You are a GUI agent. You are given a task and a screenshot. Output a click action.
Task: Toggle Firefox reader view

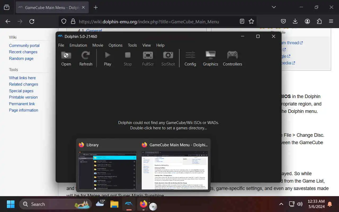242,21
